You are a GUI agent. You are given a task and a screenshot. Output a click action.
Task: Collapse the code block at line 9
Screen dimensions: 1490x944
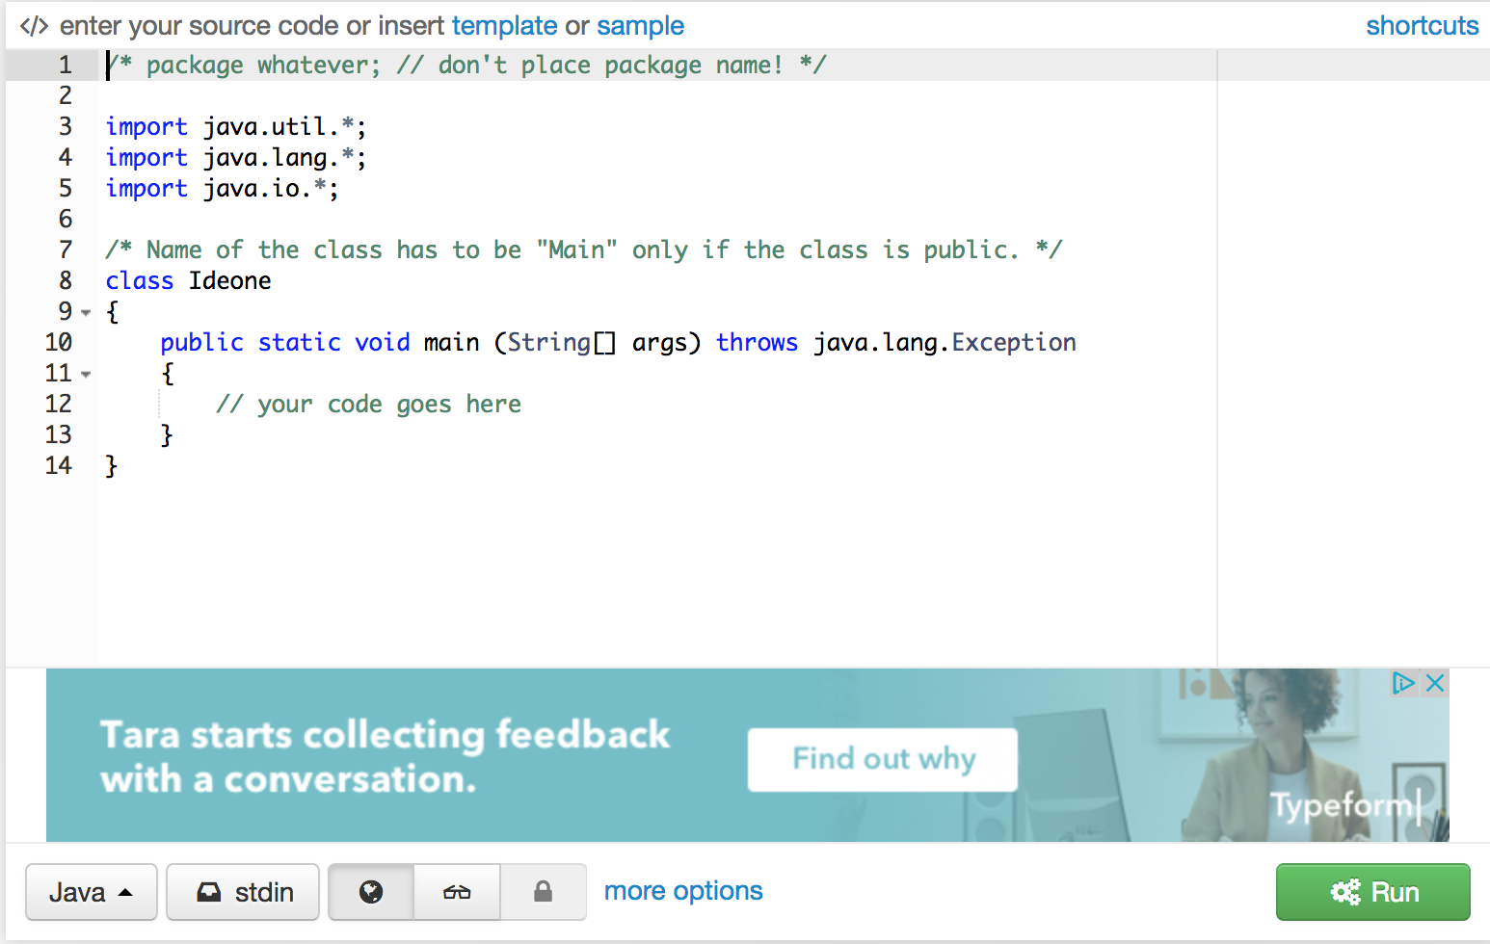click(x=85, y=313)
